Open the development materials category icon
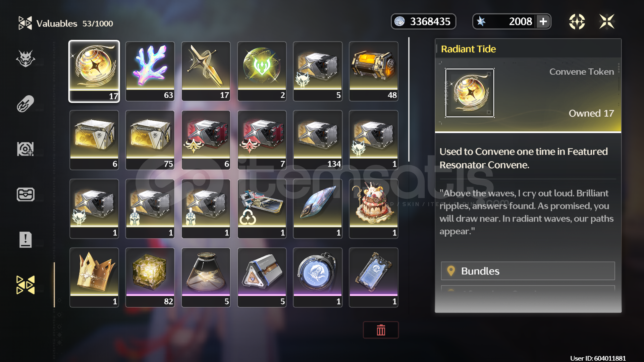 [25, 149]
